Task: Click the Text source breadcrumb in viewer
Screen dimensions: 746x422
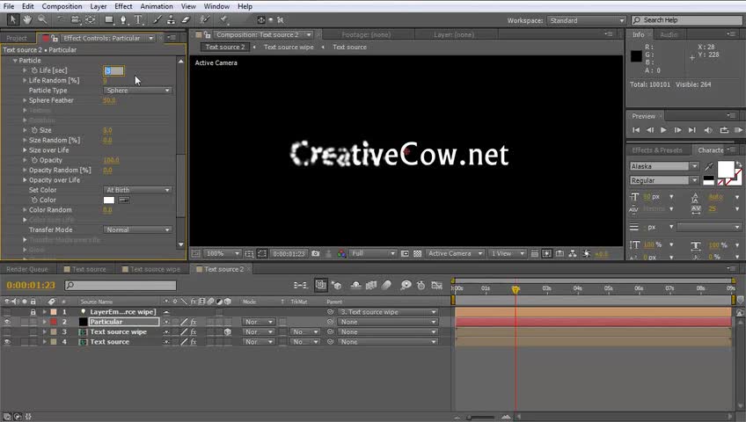Action: [350, 47]
